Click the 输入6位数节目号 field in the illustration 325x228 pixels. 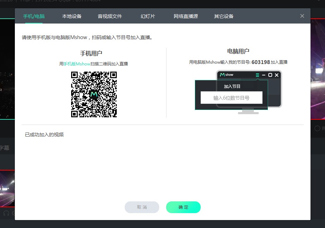(x=231, y=98)
